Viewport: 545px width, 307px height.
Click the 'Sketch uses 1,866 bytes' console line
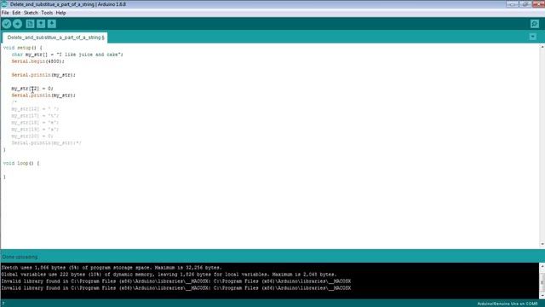click(112, 268)
